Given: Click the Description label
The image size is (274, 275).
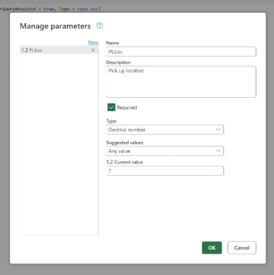Looking at the screenshot, I should 118,62.
